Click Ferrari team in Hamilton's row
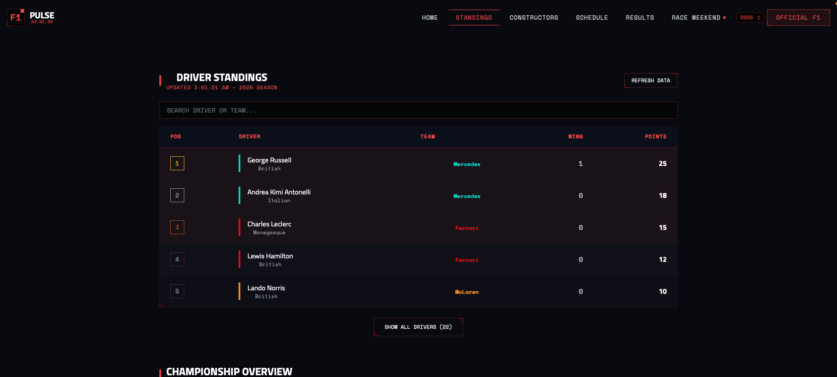 pos(467,260)
